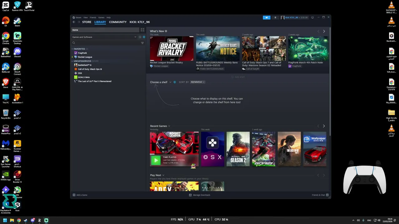399x224 pixels.
Task: Open the Choose a shelf dropdown
Action: (161, 82)
